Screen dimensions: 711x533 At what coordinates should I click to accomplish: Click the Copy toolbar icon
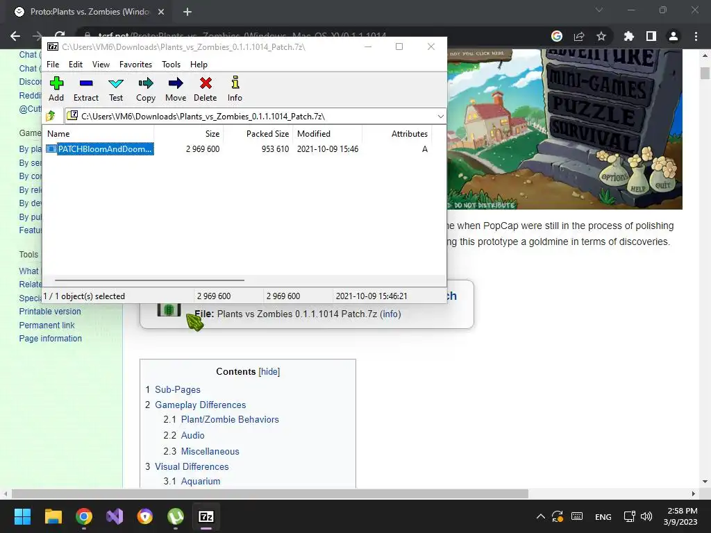tap(146, 89)
